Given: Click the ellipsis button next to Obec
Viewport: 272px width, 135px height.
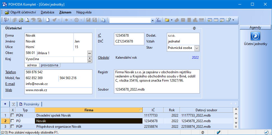Looking at the screenshot, I should [90, 53].
